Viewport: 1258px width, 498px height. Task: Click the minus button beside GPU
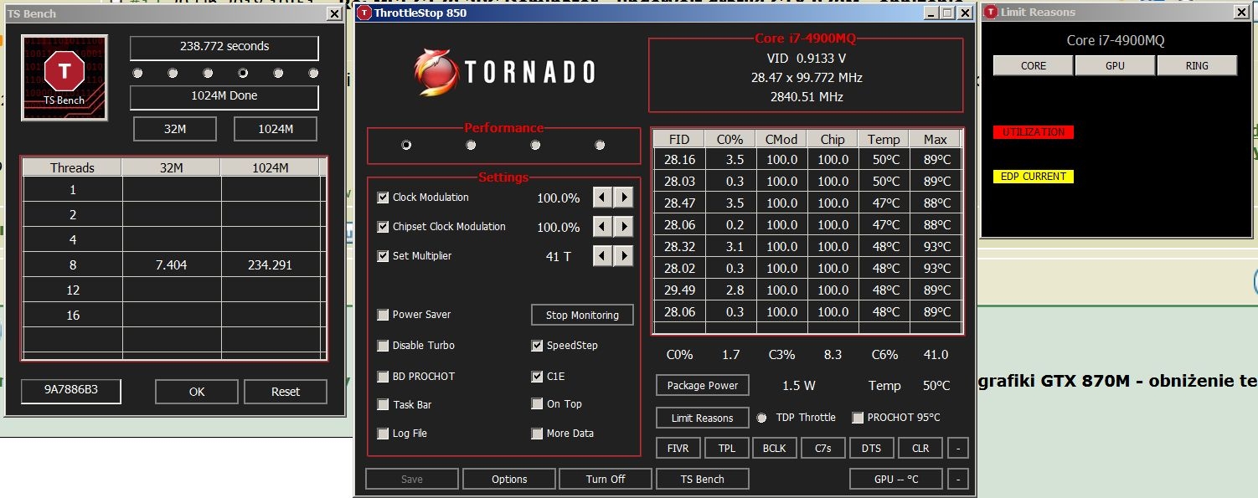pos(958,479)
